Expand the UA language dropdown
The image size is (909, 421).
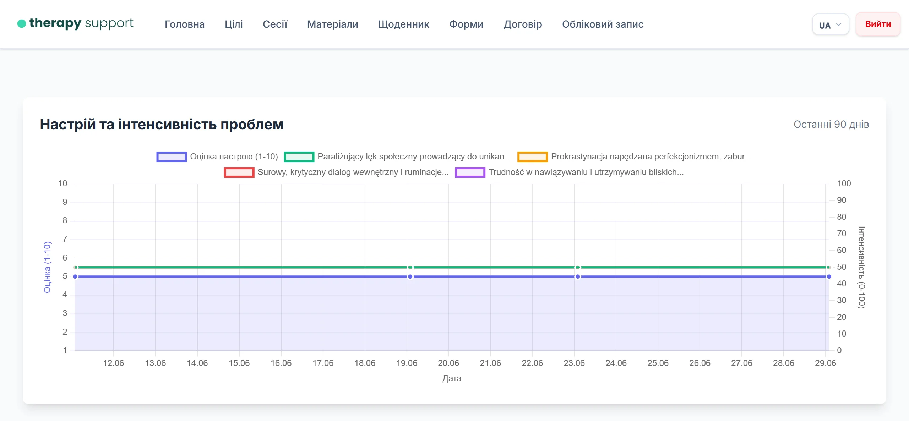[x=831, y=24]
